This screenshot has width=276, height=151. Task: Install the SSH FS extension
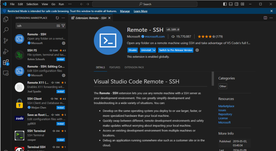61,59
